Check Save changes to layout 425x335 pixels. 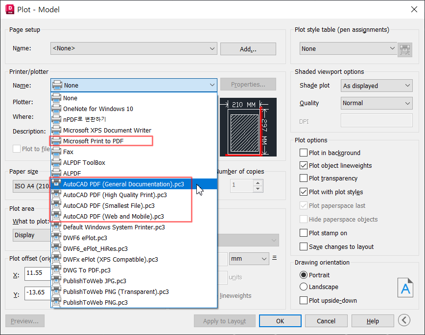pyautogui.click(x=303, y=246)
